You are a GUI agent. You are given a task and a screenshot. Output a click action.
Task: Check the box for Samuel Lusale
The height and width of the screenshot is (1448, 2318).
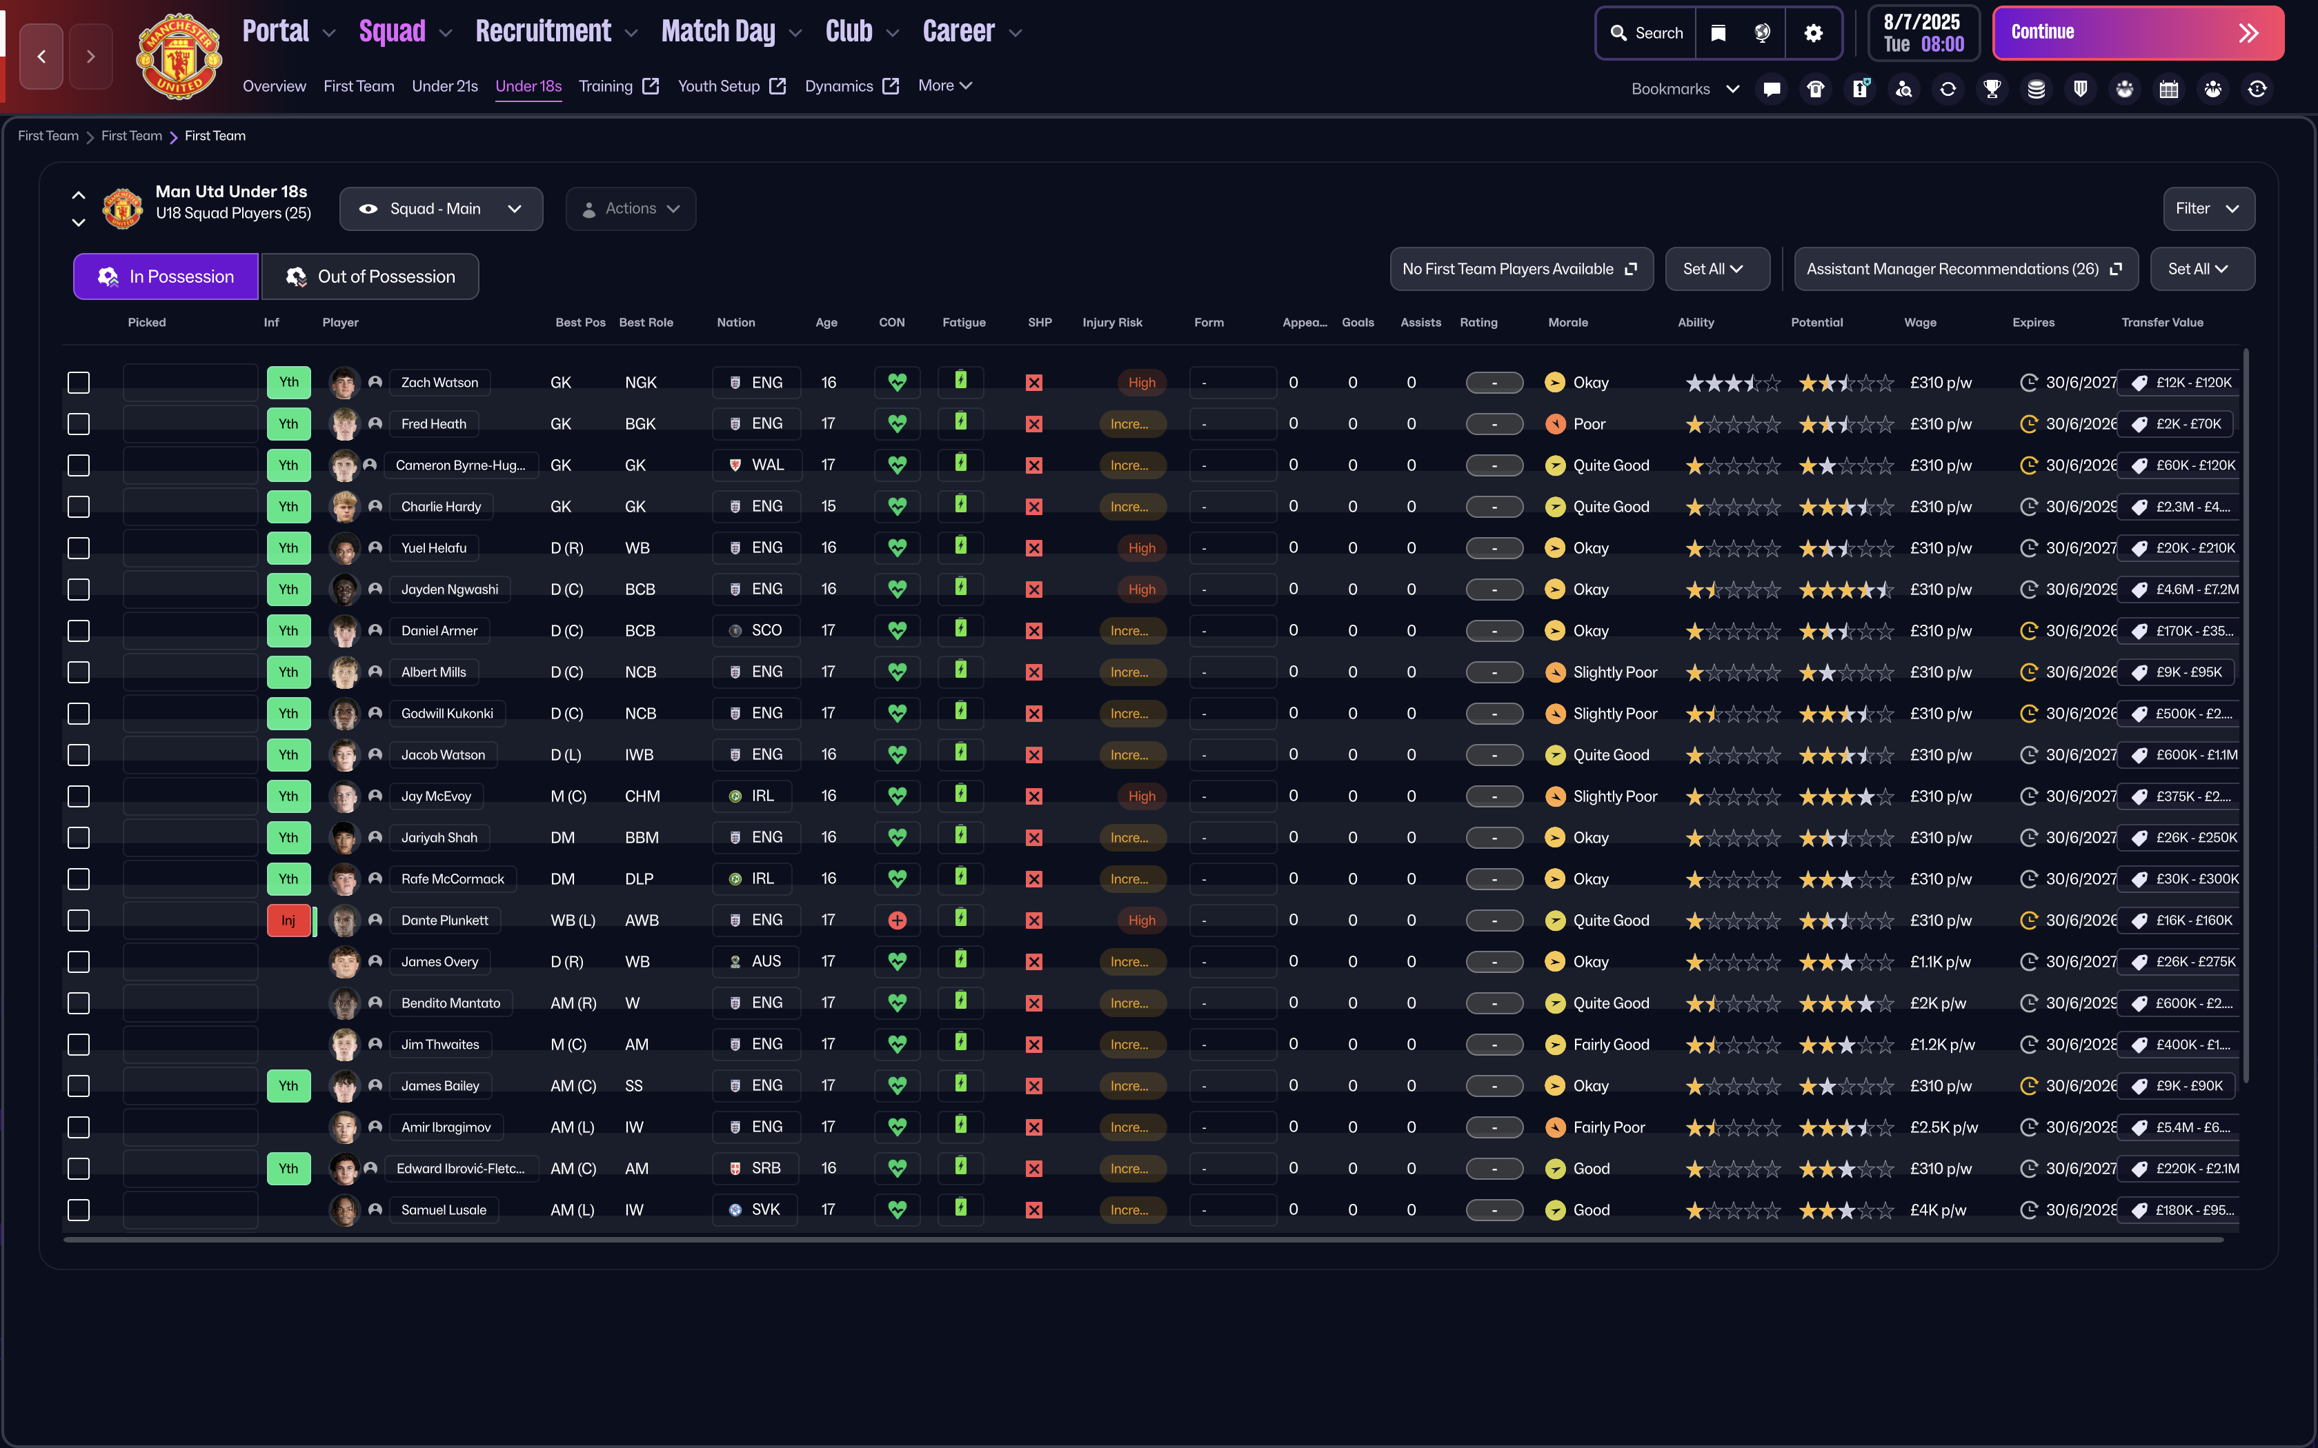click(79, 1209)
